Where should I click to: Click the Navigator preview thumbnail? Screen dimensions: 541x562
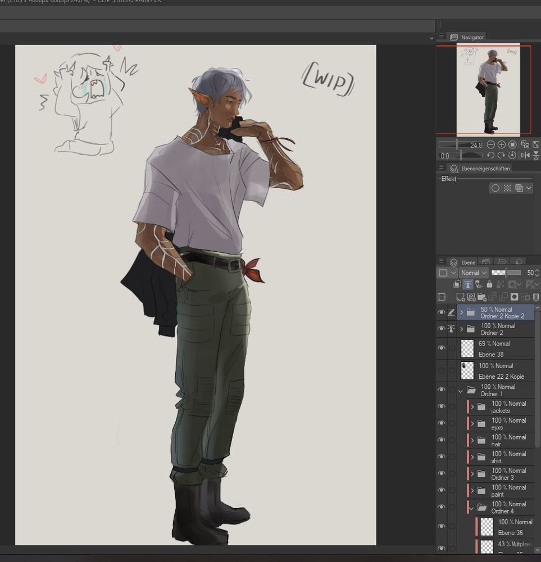point(488,88)
